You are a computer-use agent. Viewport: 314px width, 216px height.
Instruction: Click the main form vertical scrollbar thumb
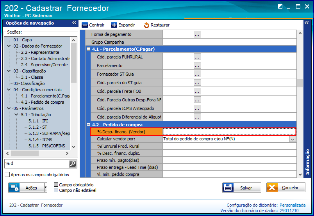point(300,83)
